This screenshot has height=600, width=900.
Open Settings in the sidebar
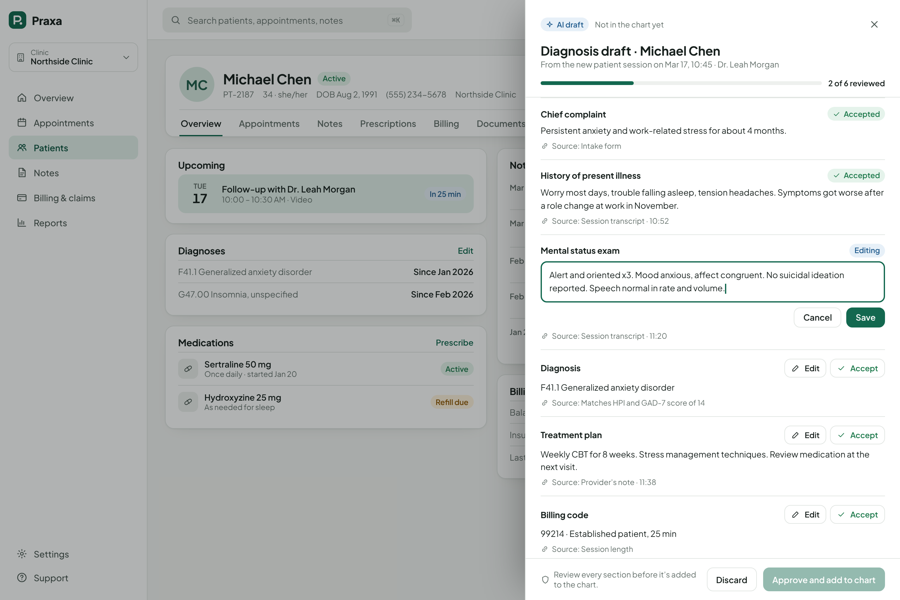[x=73, y=554]
